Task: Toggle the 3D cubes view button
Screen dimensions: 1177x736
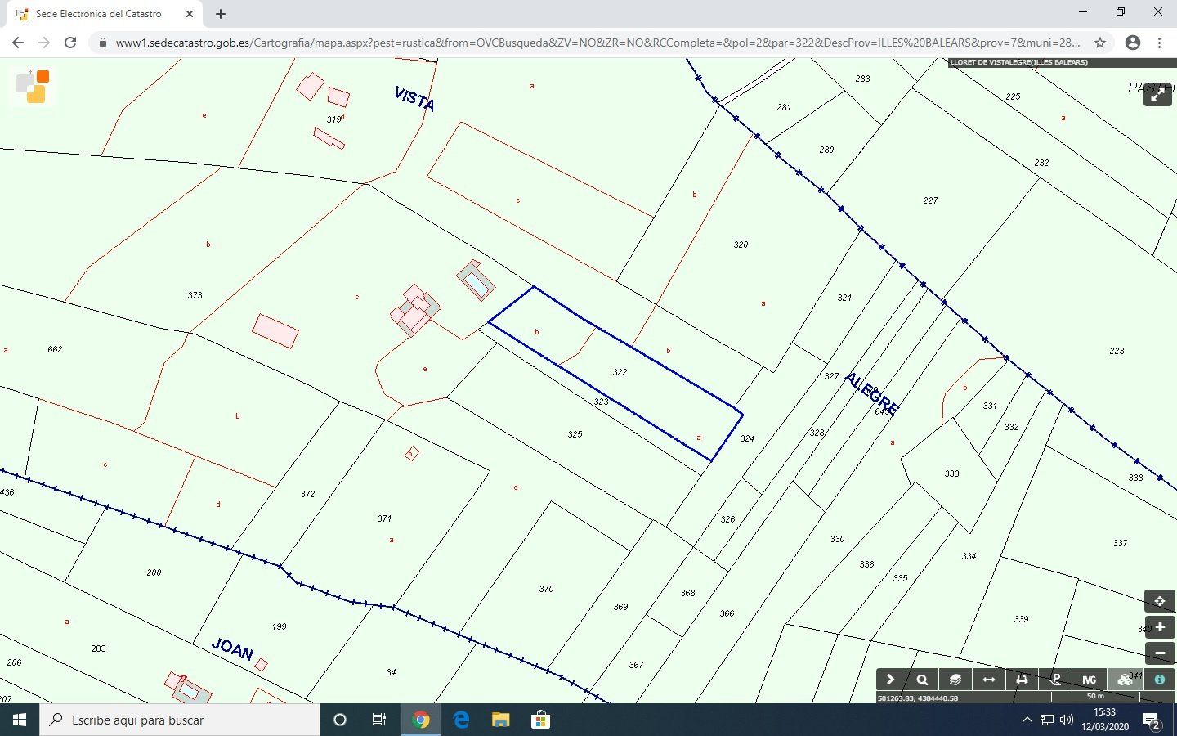Action: click(x=1125, y=680)
